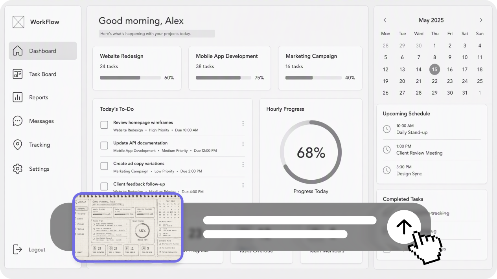This screenshot has width=497, height=279.
Task: Select Settings label in the sidebar
Action: (39, 169)
